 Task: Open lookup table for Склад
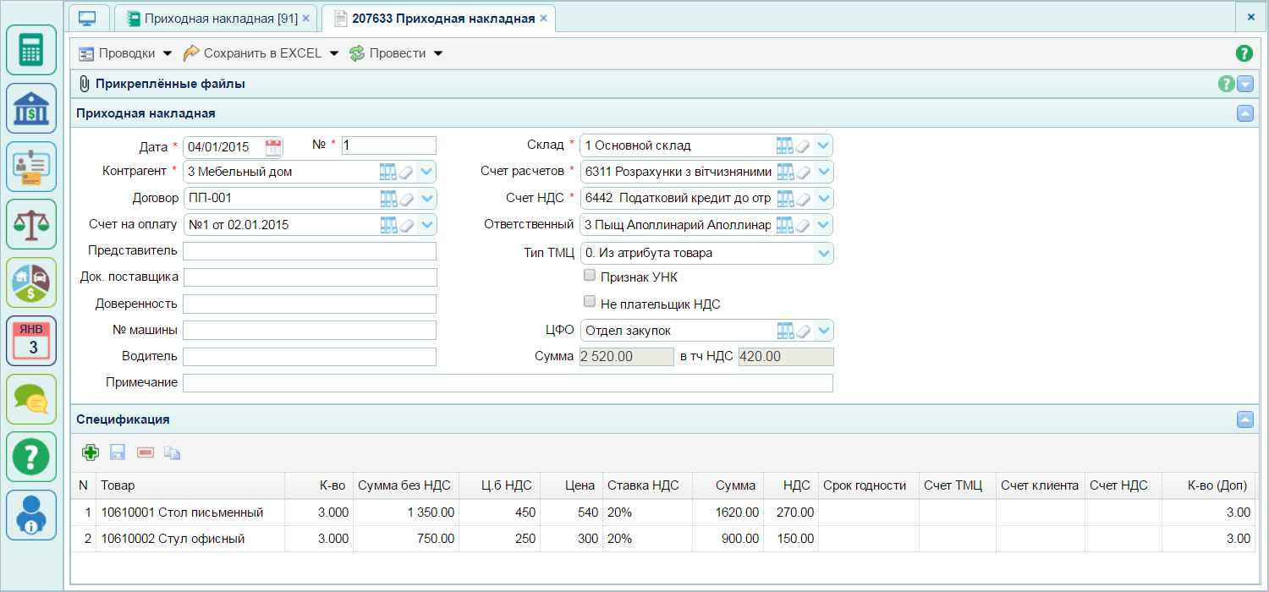click(785, 145)
